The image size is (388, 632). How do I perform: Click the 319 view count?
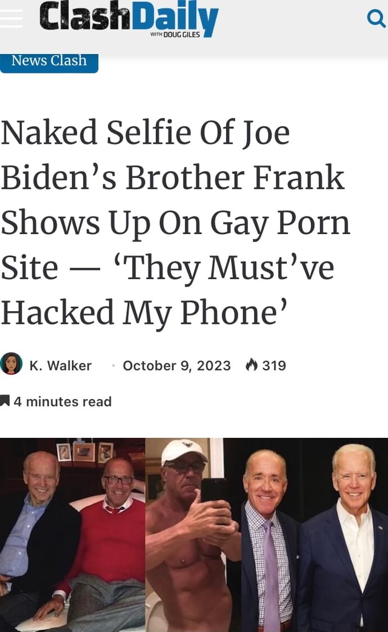pos(274,366)
